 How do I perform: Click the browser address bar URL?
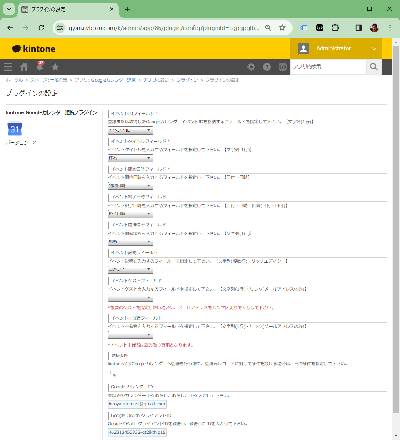(x=164, y=28)
